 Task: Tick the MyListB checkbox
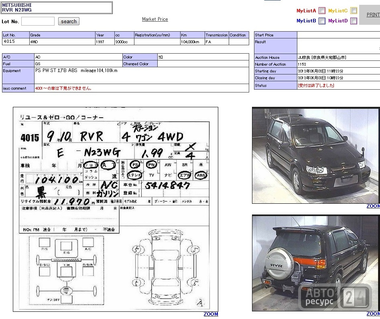pos(322,21)
